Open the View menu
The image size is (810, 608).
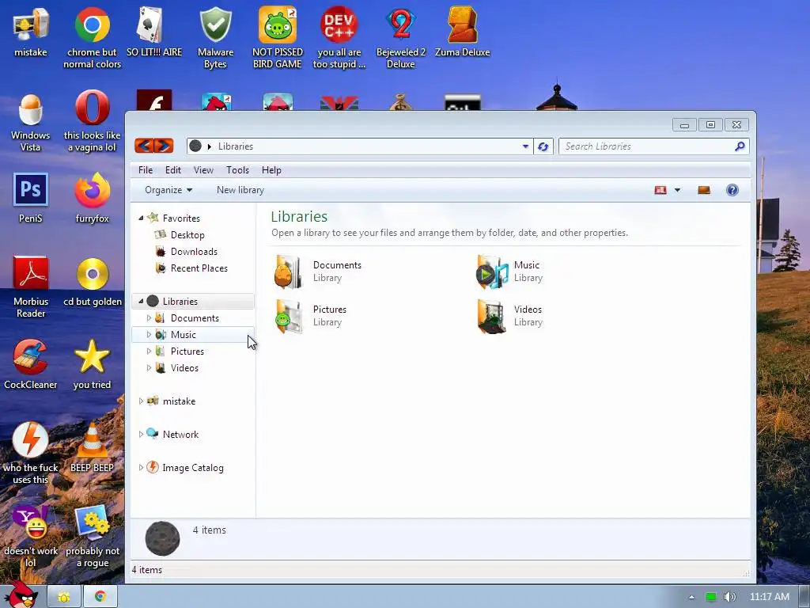pos(203,170)
